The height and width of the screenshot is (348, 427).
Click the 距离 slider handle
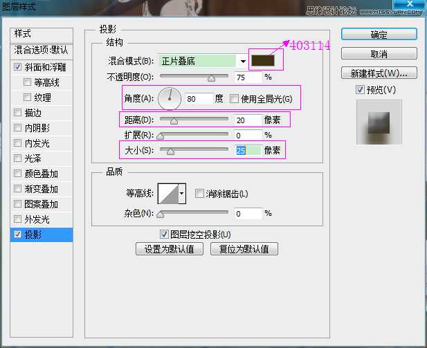coord(174,121)
